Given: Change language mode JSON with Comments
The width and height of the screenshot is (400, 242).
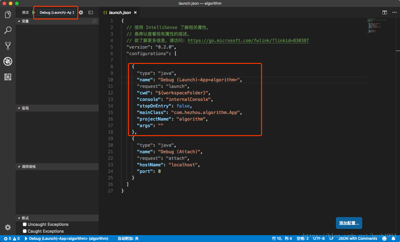Looking at the screenshot, I should [358, 239].
